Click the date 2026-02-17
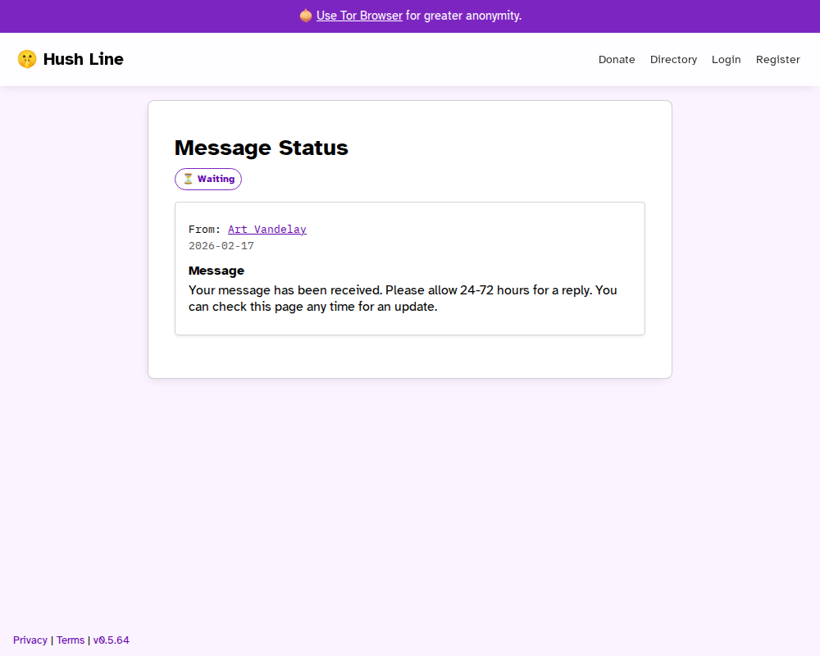 tap(221, 246)
